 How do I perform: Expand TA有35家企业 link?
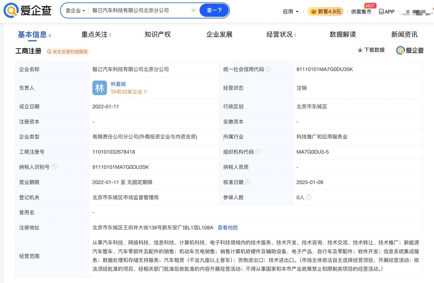(x=128, y=92)
